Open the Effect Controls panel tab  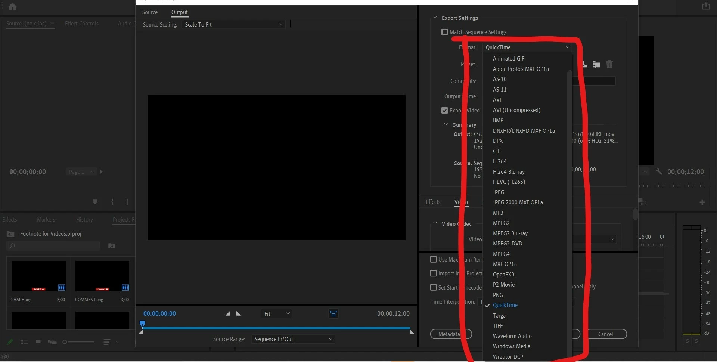click(x=82, y=24)
